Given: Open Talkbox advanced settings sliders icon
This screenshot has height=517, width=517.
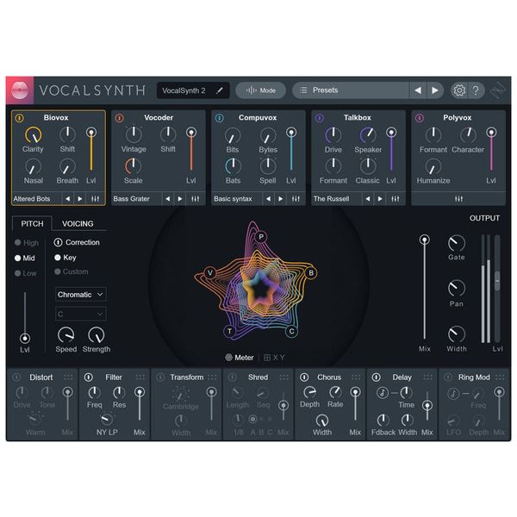Looking at the screenshot, I should point(396,199).
